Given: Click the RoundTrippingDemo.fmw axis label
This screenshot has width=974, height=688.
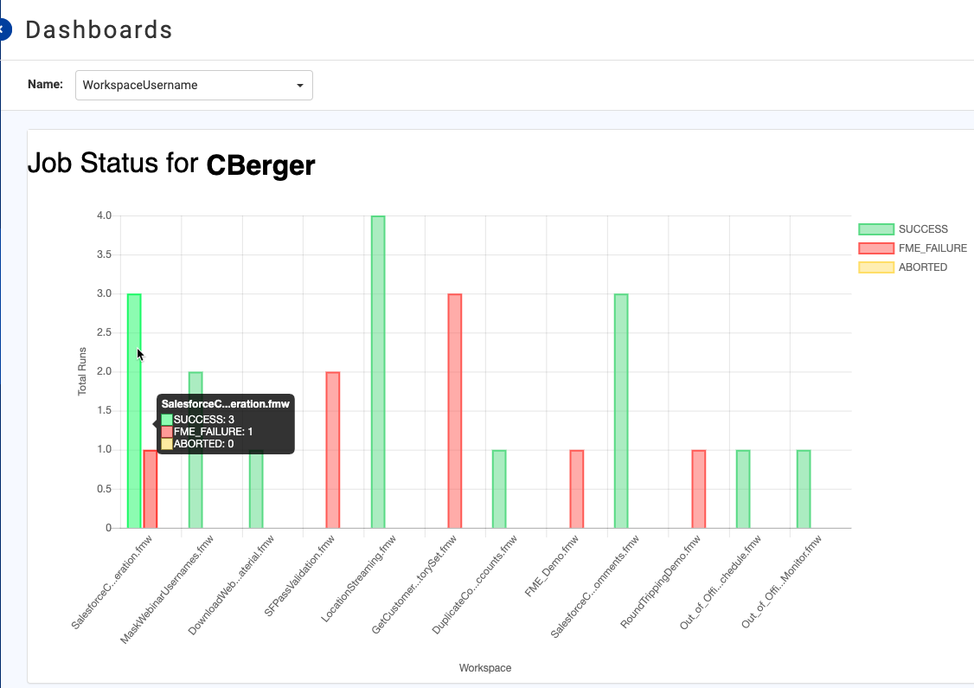Looking at the screenshot, I should 660,581.
